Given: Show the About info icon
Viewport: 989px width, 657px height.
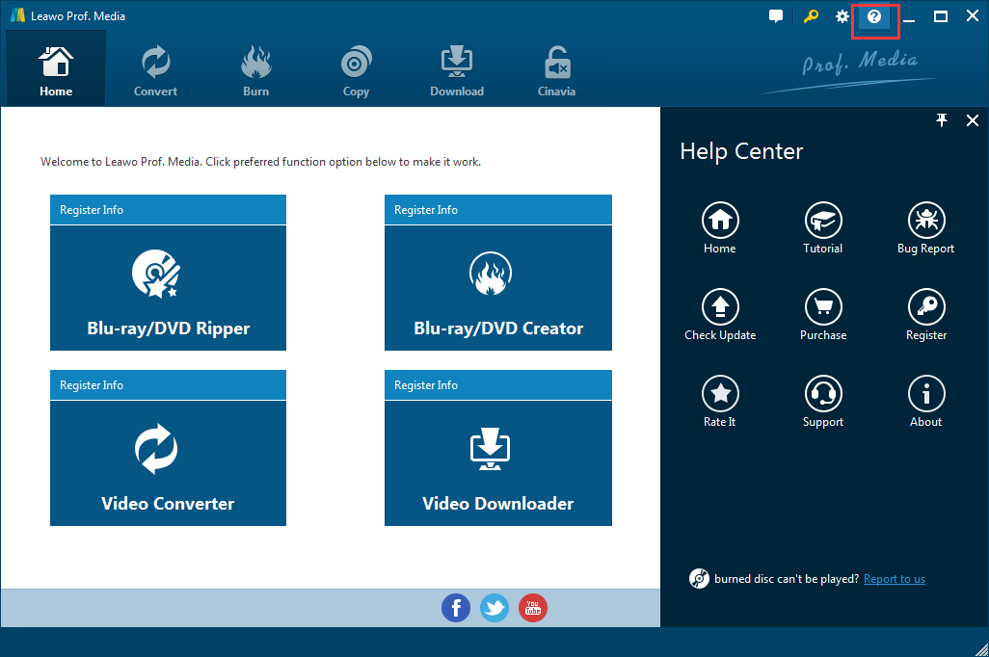Looking at the screenshot, I should click(925, 394).
